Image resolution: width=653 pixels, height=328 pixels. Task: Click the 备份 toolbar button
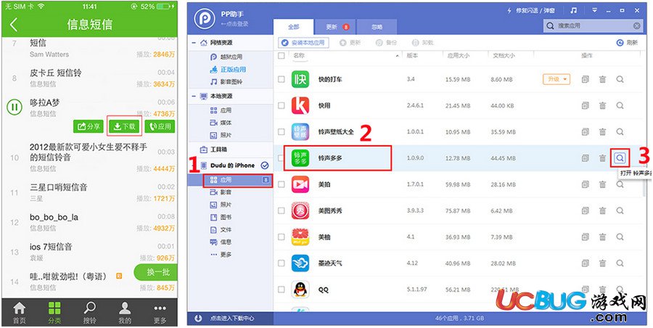coord(386,43)
